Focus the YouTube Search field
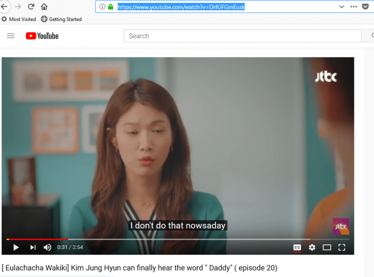This screenshot has height=277, width=374. click(x=243, y=36)
